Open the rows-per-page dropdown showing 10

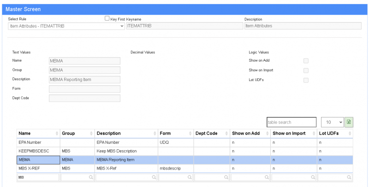click(x=332, y=122)
